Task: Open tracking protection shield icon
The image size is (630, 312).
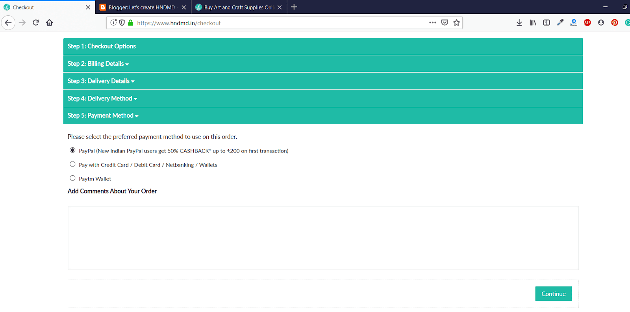Action: point(122,23)
